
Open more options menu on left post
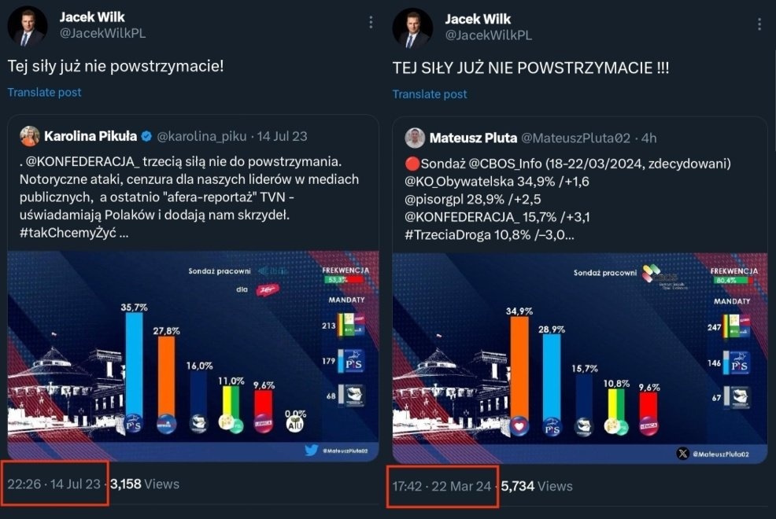(371, 23)
